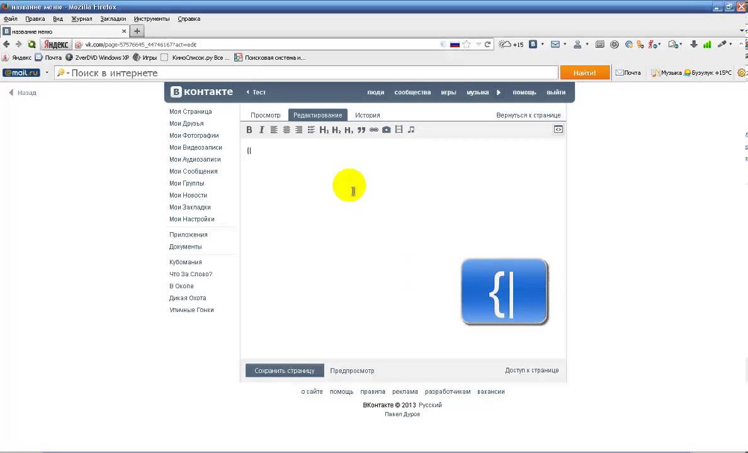Click Вернуться к странице link
This screenshot has height=453, width=748.
click(x=528, y=115)
